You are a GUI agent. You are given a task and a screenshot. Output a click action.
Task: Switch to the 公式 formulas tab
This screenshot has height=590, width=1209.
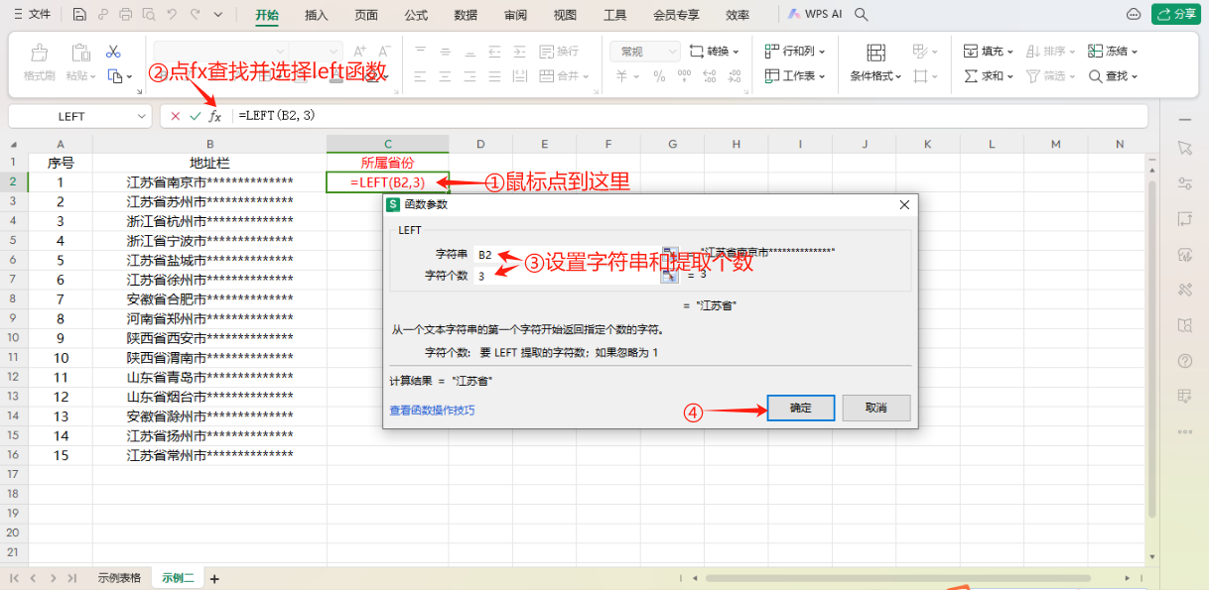[416, 15]
